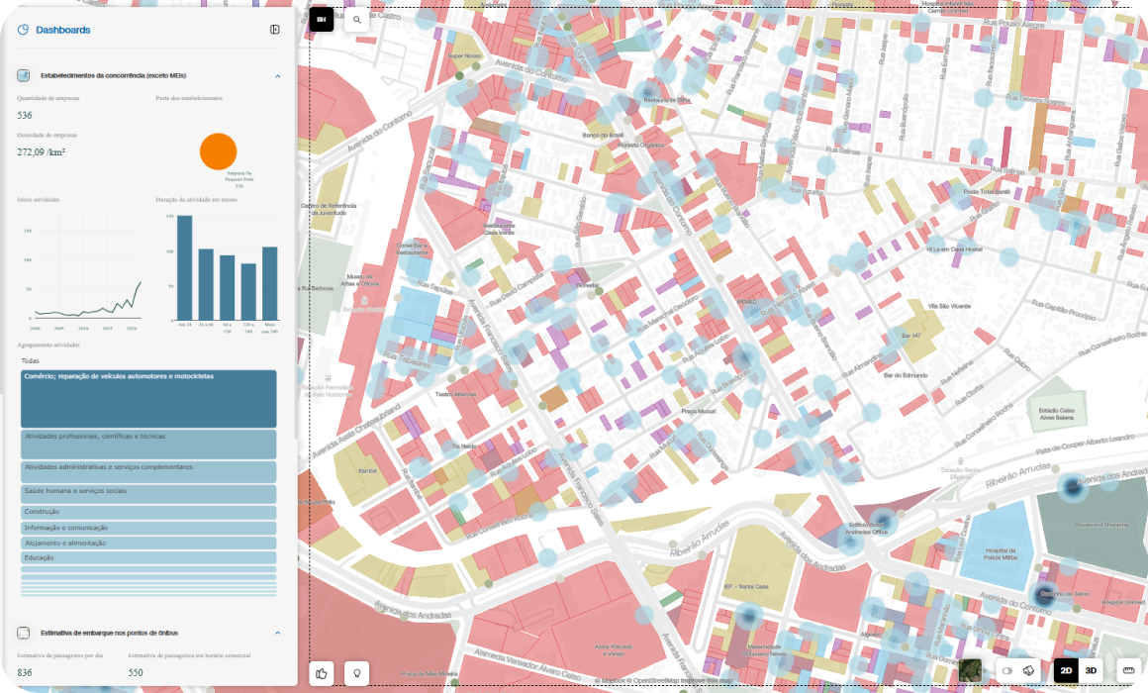1148x693 pixels.
Task: Click the bus stop boarding layer icon
Action: click(x=24, y=633)
